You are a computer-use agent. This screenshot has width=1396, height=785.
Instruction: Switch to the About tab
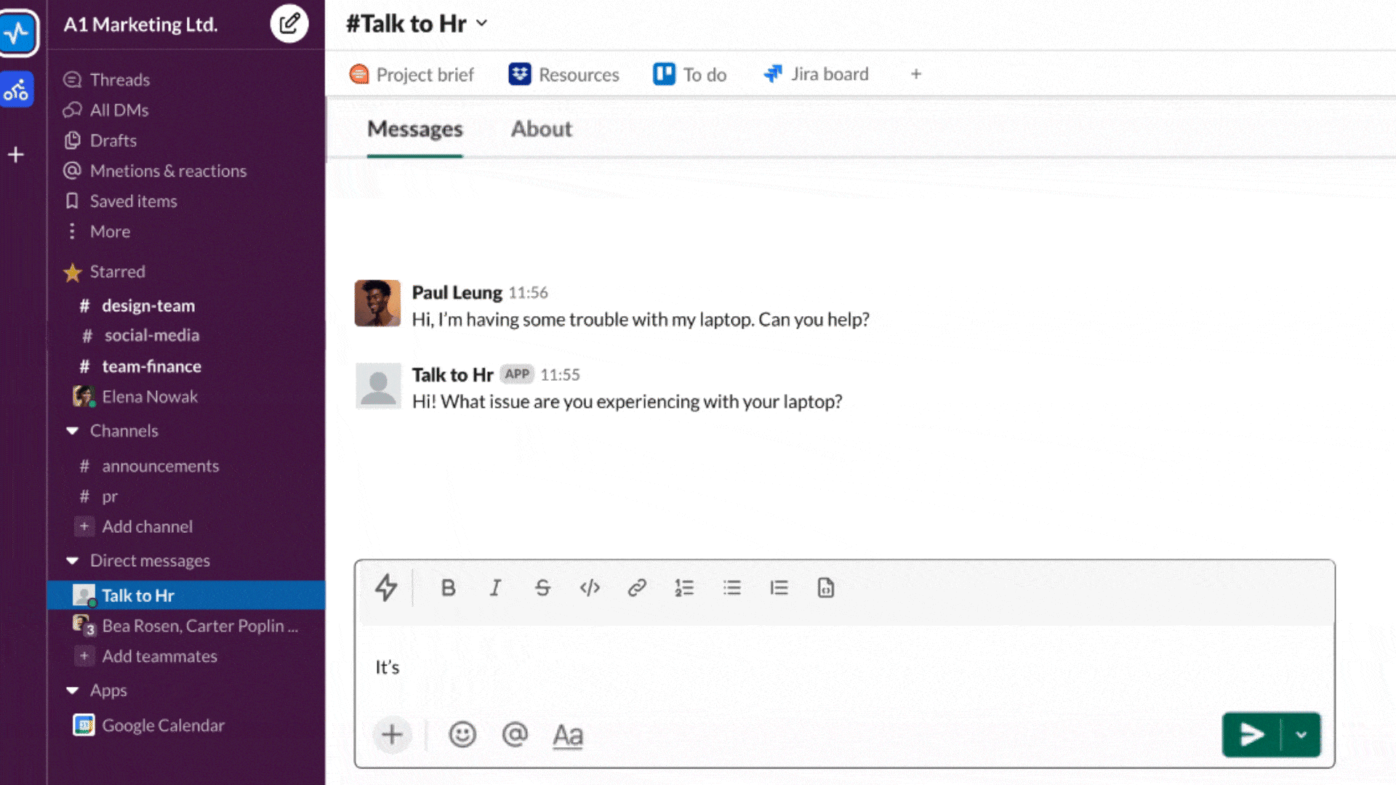click(x=541, y=129)
